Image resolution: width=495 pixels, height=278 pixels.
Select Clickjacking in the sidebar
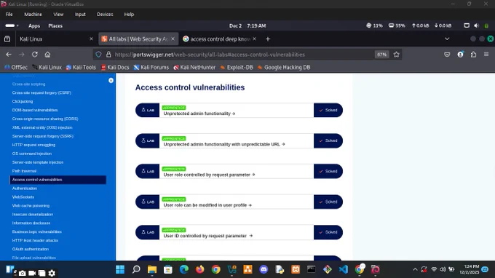[x=23, y=101]
